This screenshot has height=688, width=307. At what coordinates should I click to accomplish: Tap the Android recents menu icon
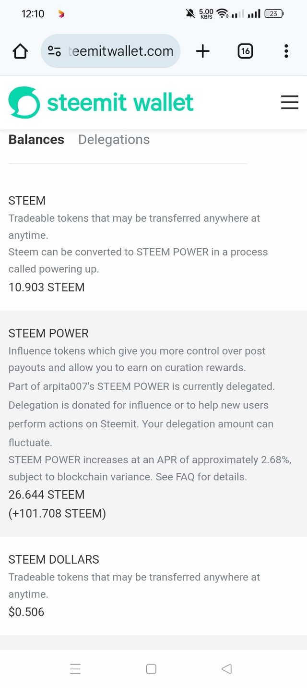pos(75,669)
